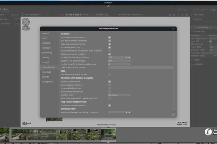Toggle load default shortcuts at startup

click(x=110, y=41)
